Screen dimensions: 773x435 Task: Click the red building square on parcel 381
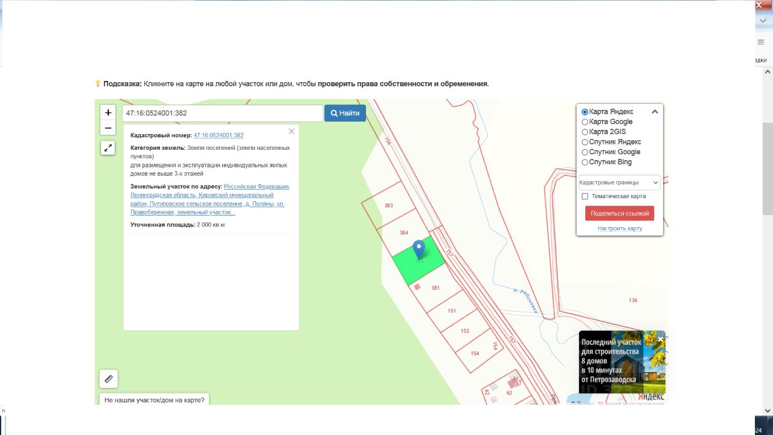coord(417,287)
